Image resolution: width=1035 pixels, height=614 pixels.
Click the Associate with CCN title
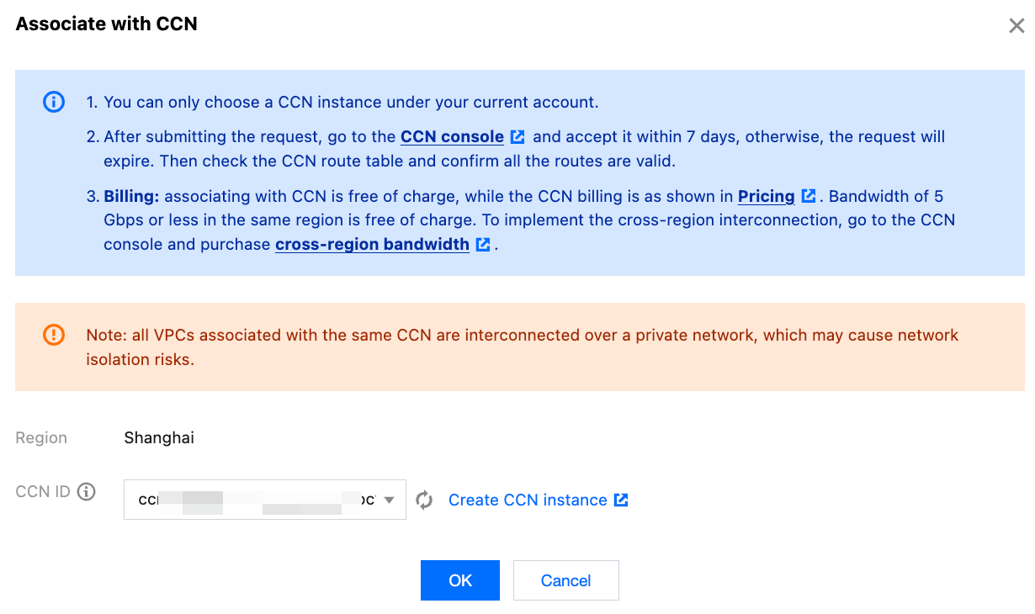(x=107, y=24)
